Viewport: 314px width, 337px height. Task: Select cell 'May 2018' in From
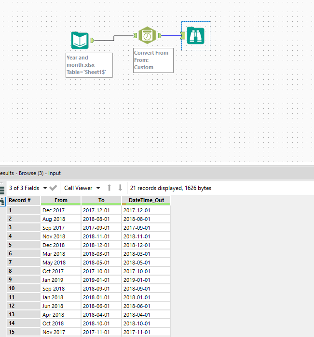[61, 263]
